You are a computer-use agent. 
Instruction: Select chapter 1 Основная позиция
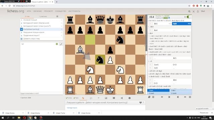coord(41,20)
